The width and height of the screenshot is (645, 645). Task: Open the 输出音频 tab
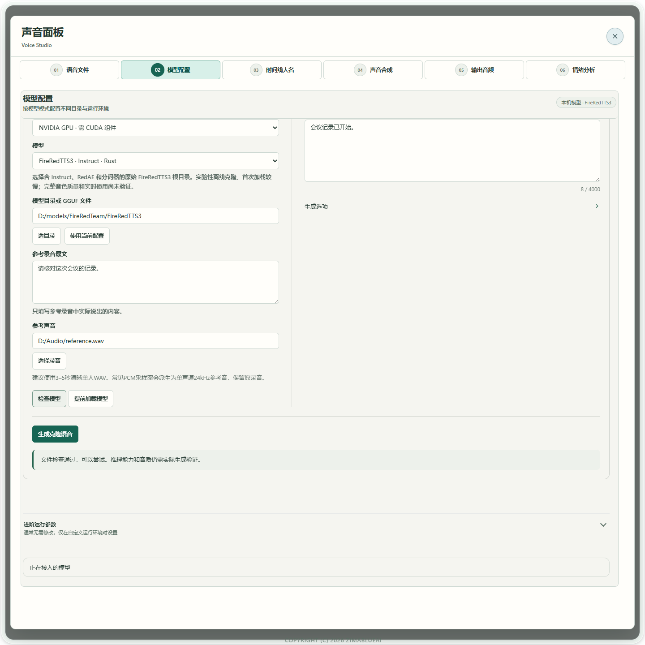474,70
